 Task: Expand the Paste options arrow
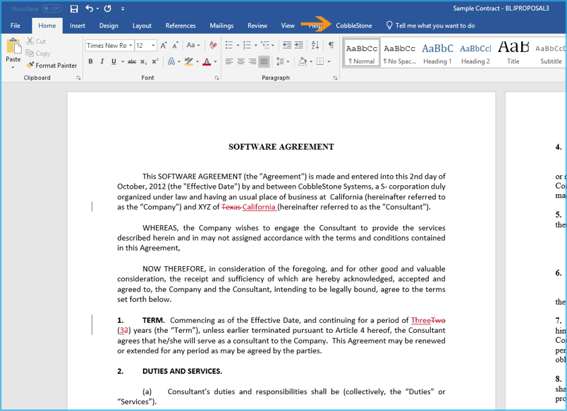(x=13, y=67)
